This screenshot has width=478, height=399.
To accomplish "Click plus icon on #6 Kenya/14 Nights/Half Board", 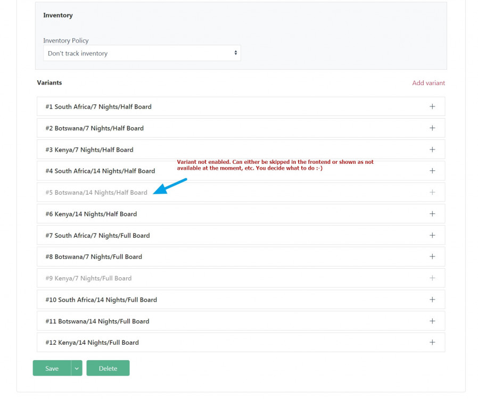I will (432, 214).
